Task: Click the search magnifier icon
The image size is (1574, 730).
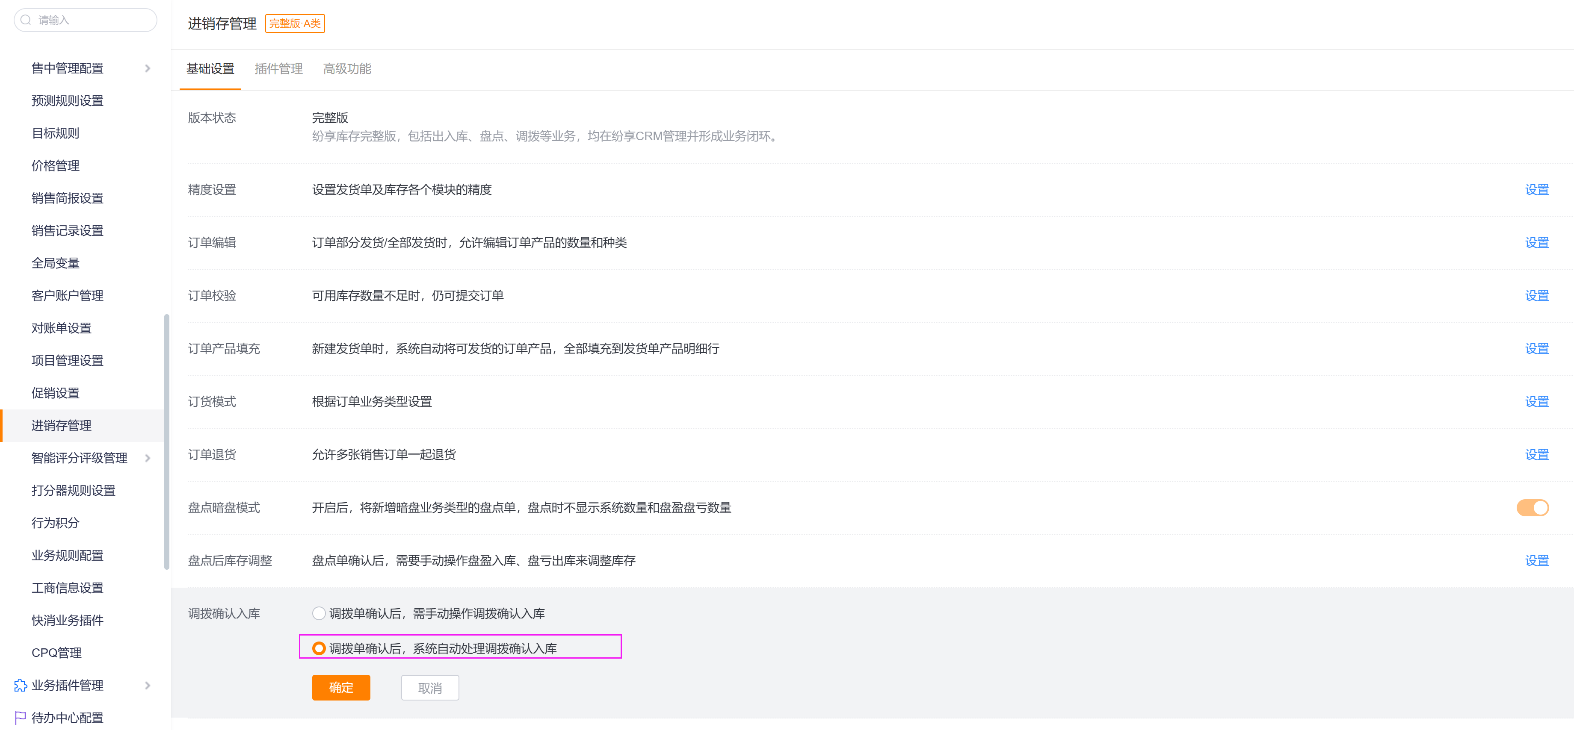Action: click(x=26, y=20)
